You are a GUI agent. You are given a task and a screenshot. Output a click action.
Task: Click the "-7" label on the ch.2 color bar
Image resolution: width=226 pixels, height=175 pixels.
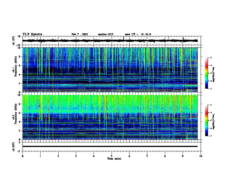click(210, 136)
